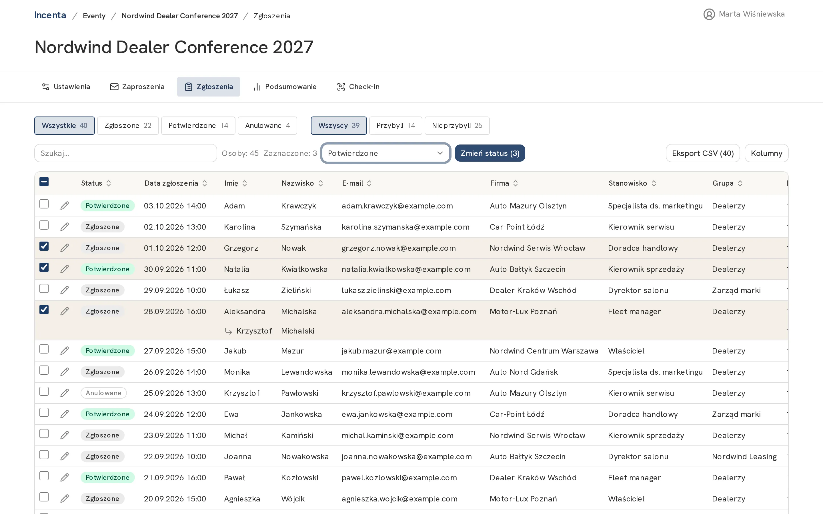The image size is (823, 514).
Task: Open pencil editor for Joanna Nowakowska
Action: (x=65, y=456)
